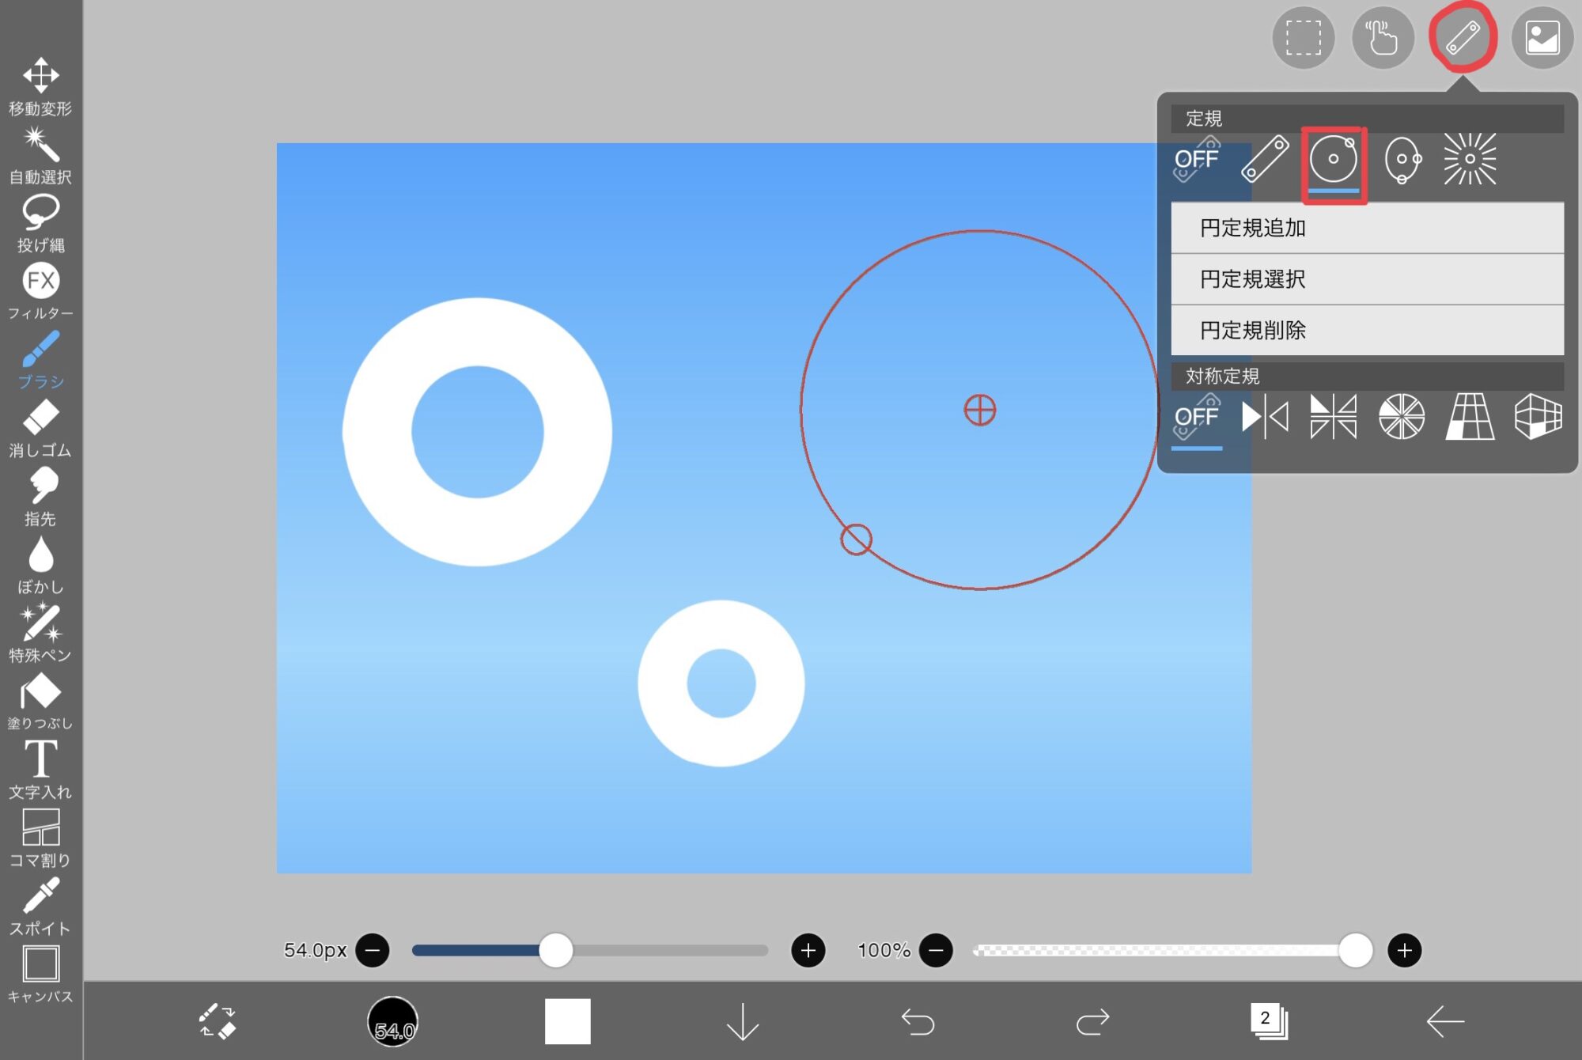Increase brush size with plus button
The height and width of the screenshot is (1060, 1582).
[808, 950]
